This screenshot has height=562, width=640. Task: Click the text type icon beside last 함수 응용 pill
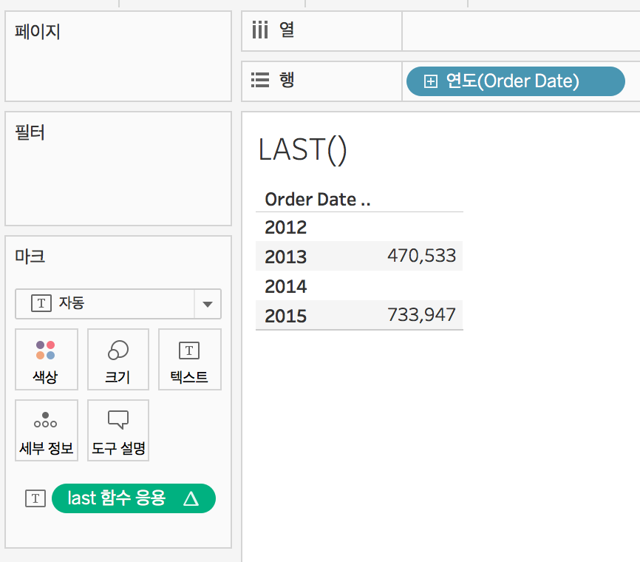pyautogui.click(x=35, y=498)
